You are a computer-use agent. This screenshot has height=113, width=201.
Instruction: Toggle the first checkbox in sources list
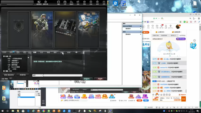(x=37, y=94)
